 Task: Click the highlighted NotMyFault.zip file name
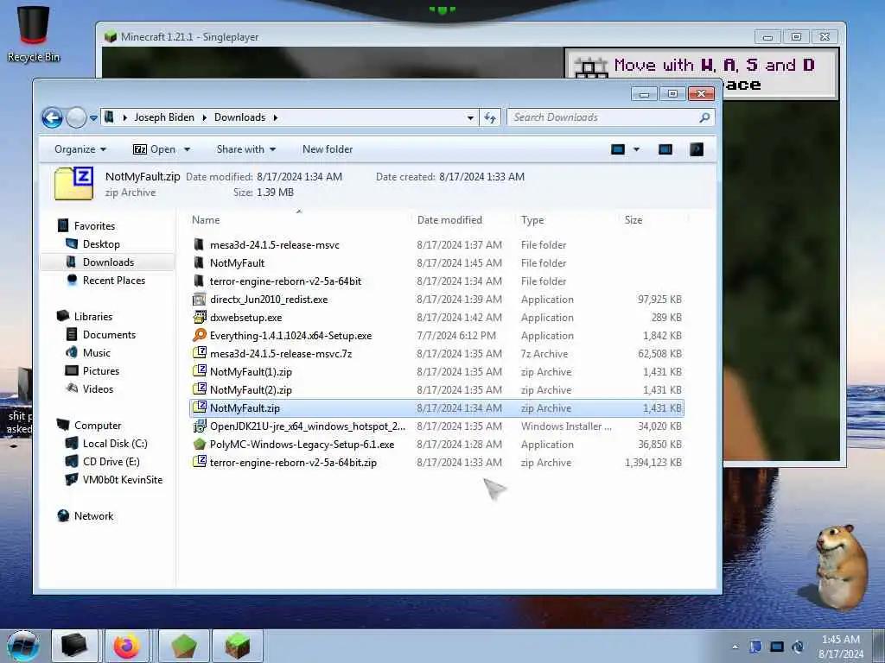click(245, 408)
